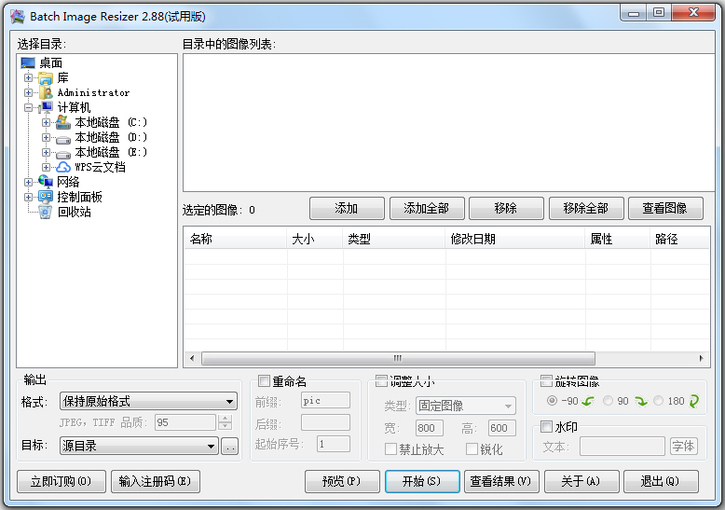The width and height of the screenshot is (725, 510).
Task: Click the horizontal scrollbar thumb in file table
Action: (398, 358)
